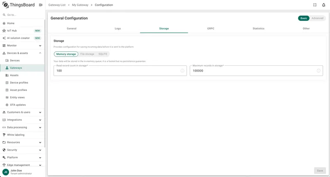This screenshot has width=330, height=177.
Task: Click Read record count in storage field
Action: coord(120,71)
